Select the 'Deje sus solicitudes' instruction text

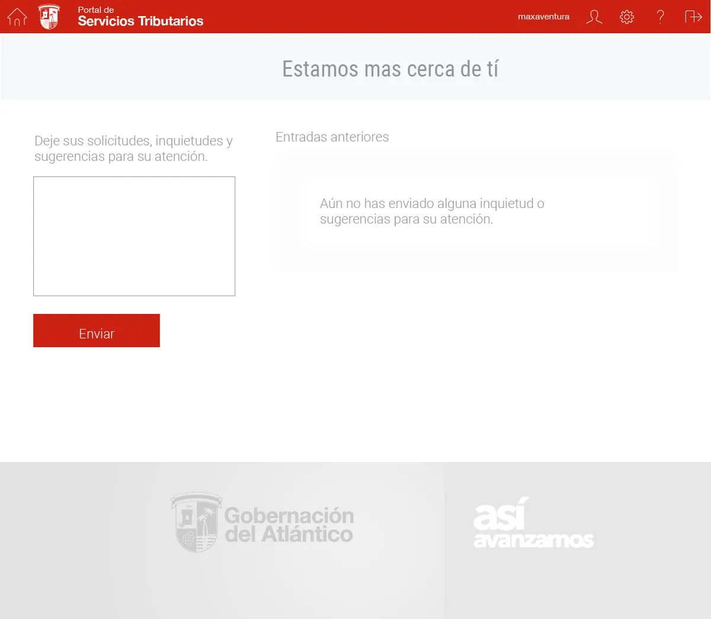133,148
